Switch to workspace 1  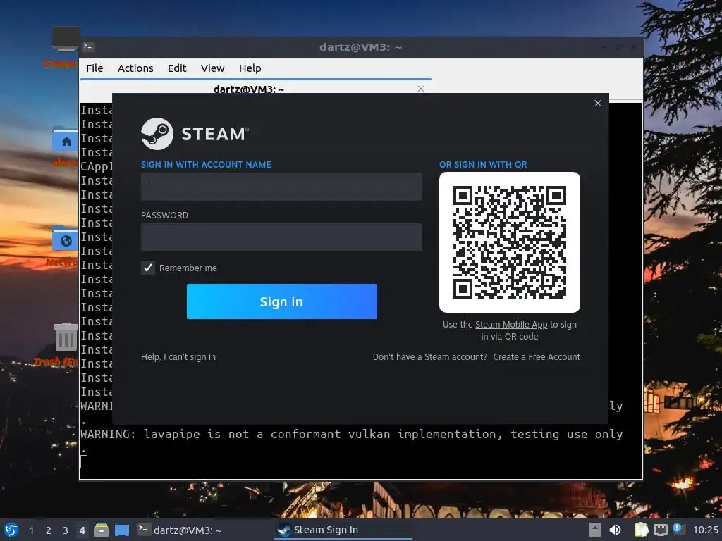pos(31,530)
